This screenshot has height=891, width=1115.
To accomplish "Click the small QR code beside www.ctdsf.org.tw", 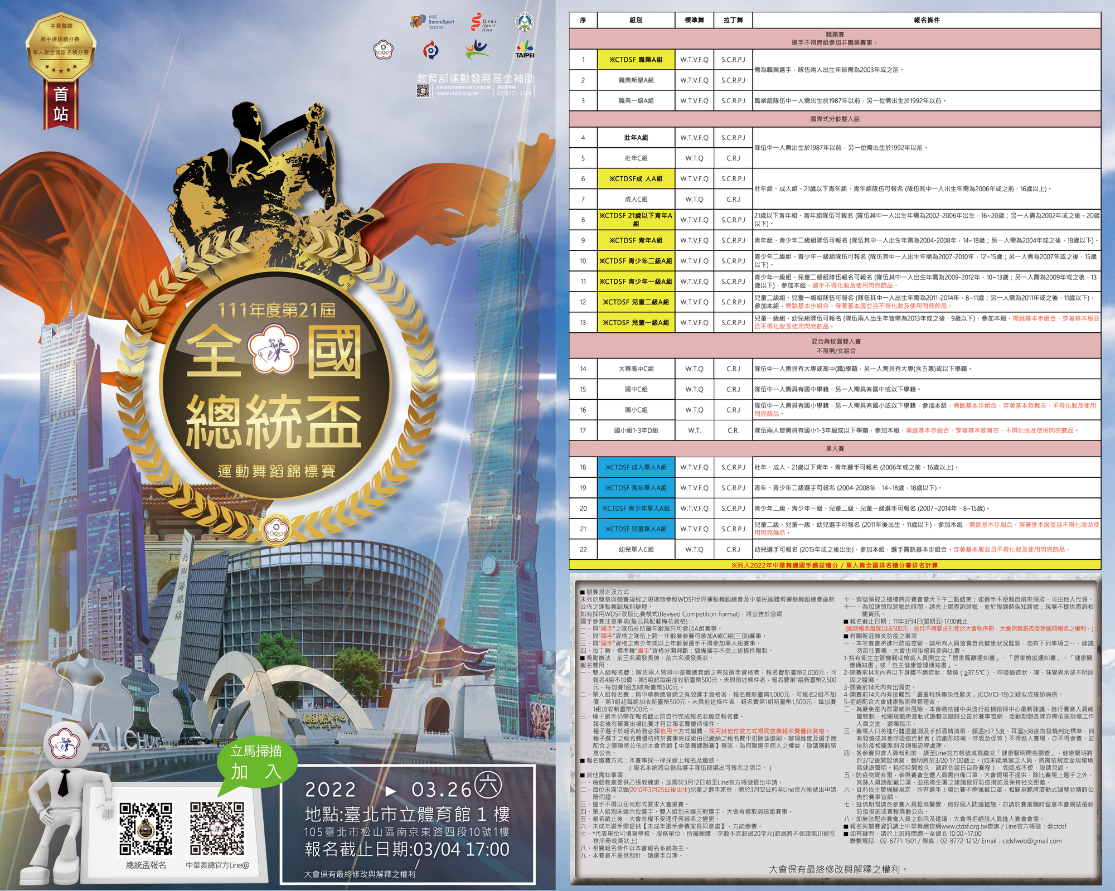I will click(423, 91).
